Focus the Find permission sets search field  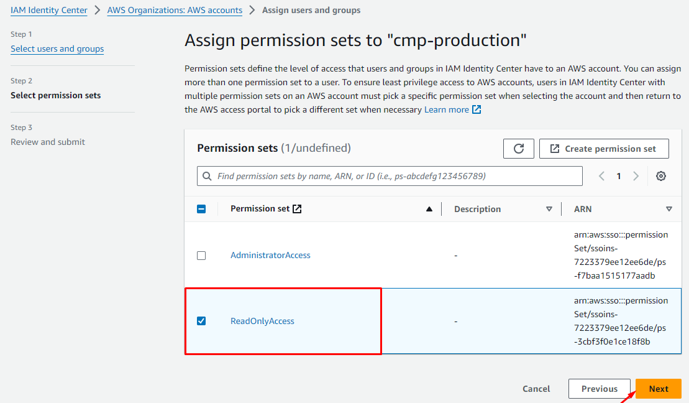coord(398,176)
